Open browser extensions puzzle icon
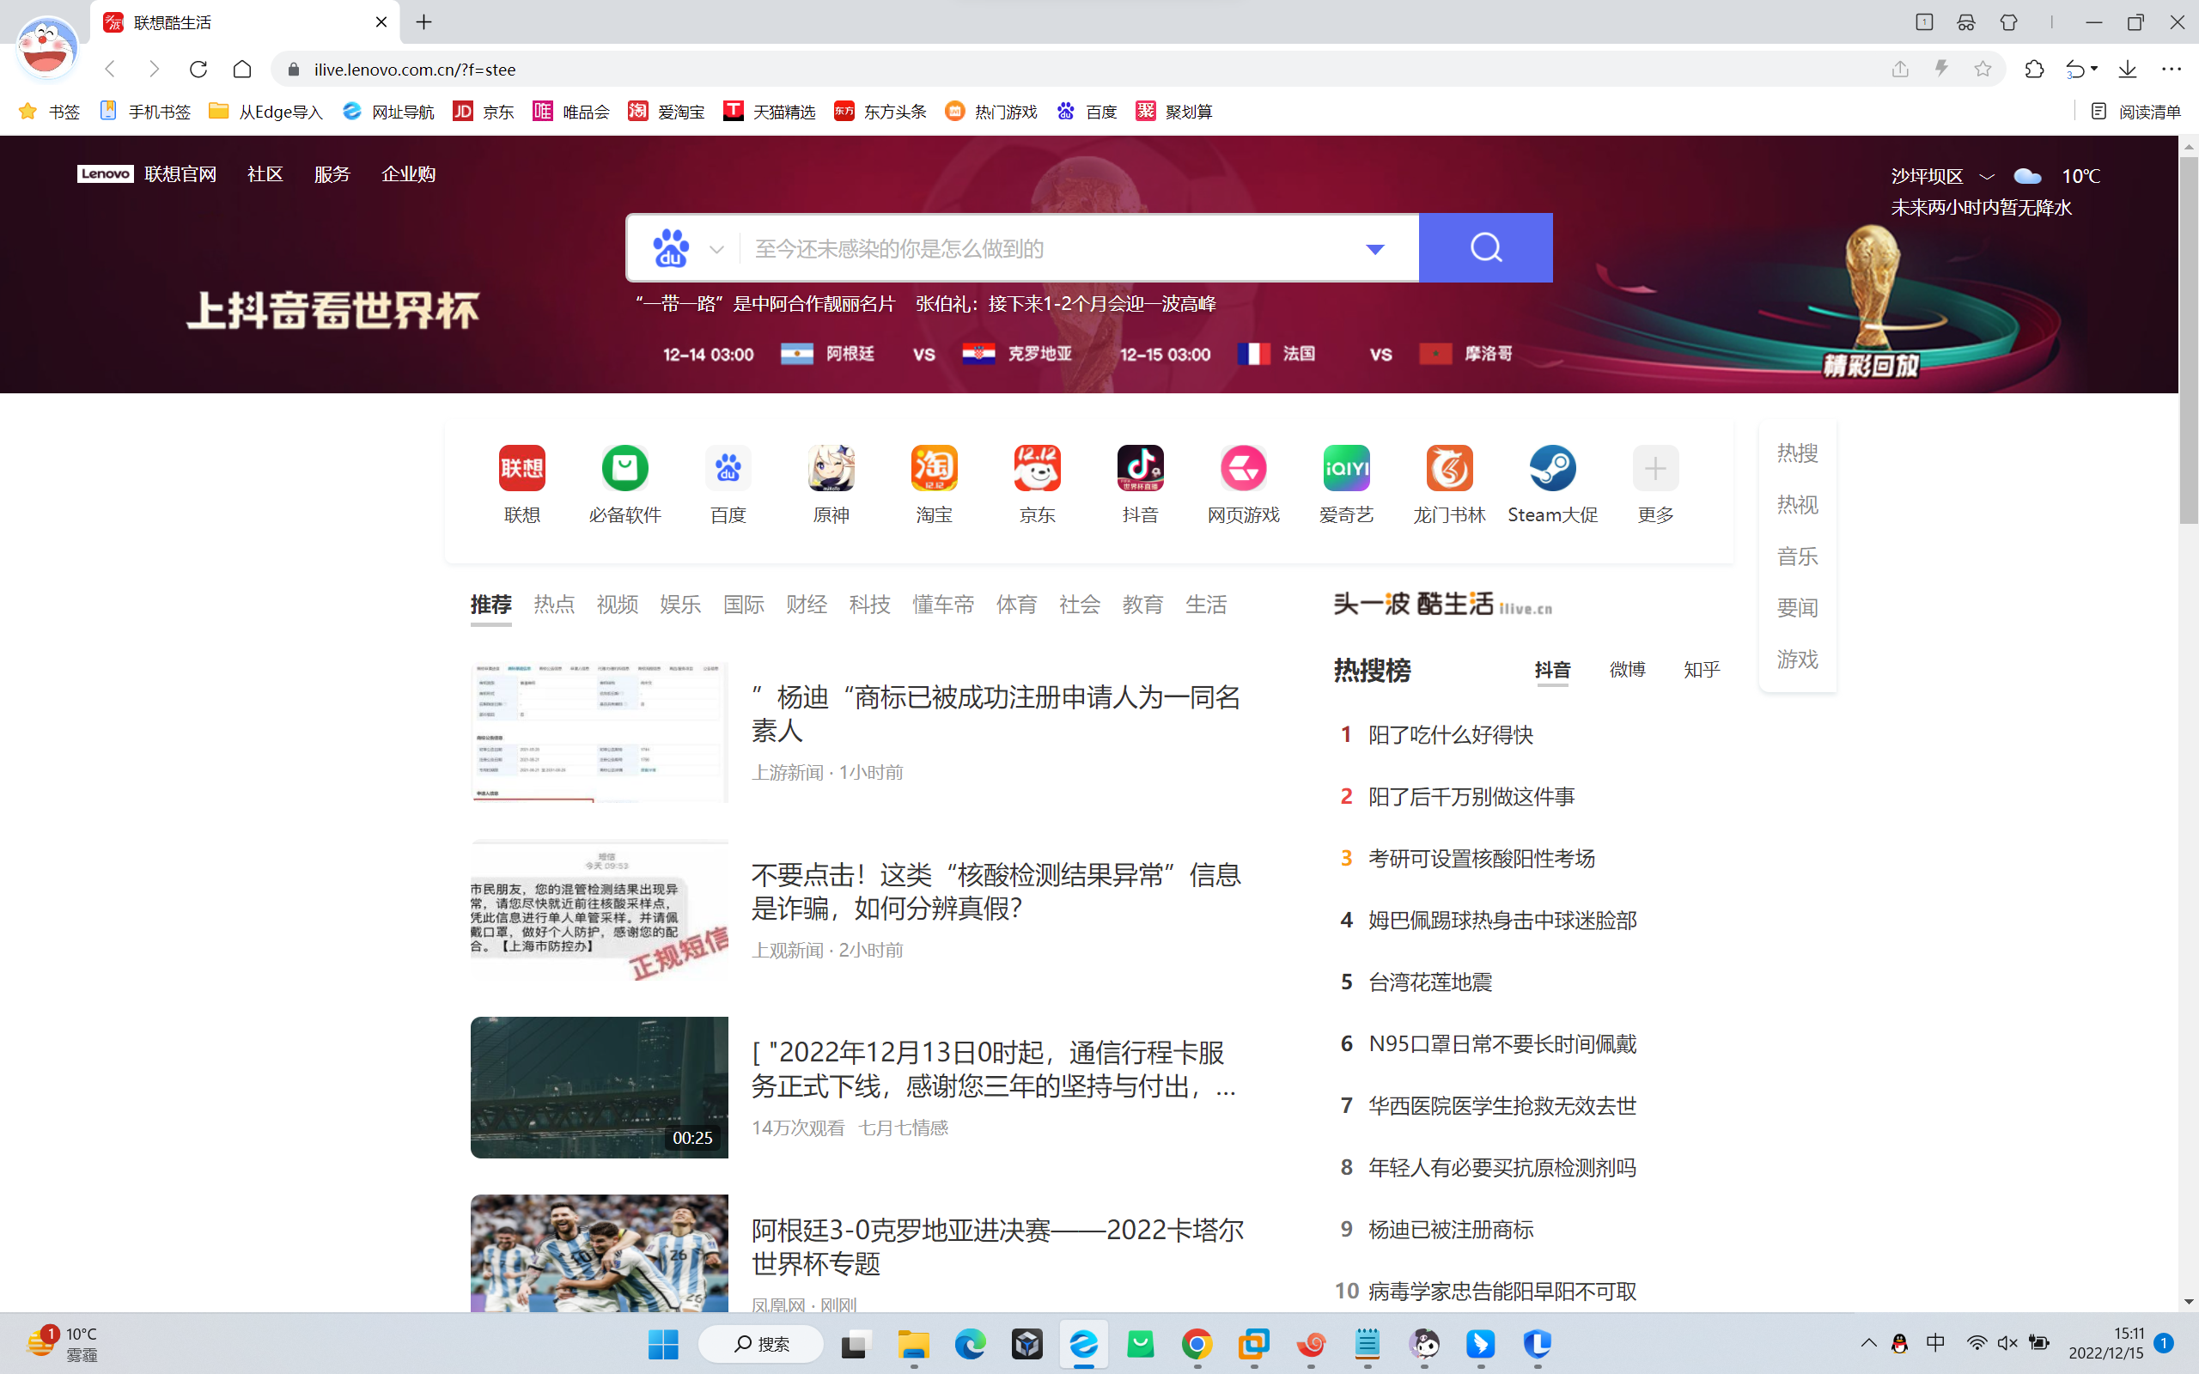2199x1374 pixels. pyautogui.click(x=2033, y=69)
